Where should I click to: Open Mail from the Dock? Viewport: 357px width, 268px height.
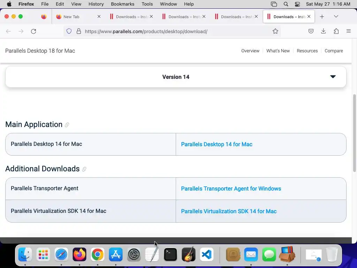click(x=251, y=254)
